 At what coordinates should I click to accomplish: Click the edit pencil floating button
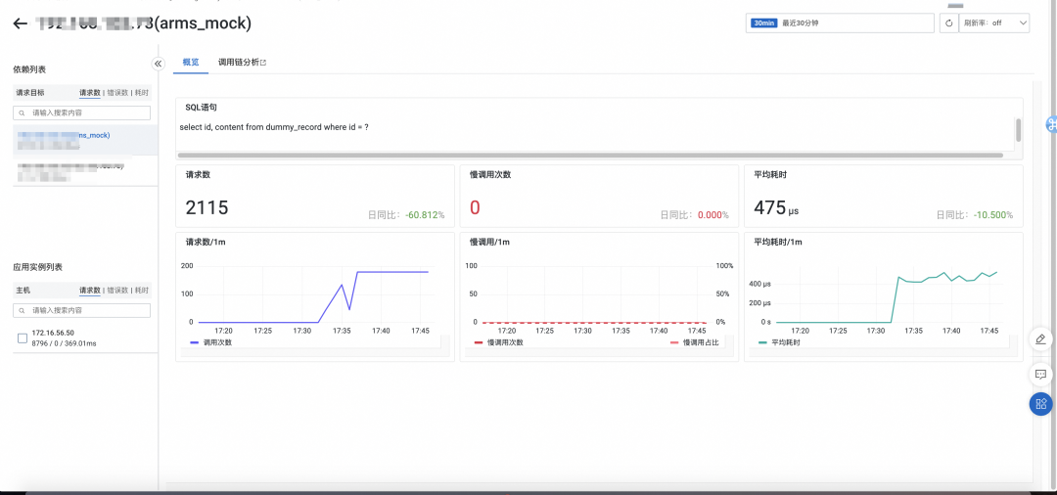click(1040, 339)
